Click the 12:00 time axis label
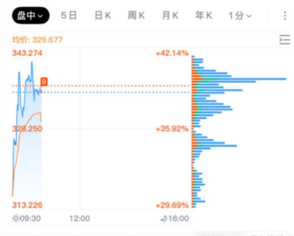This screenshot has height=236, width=294. pos(80,219)
